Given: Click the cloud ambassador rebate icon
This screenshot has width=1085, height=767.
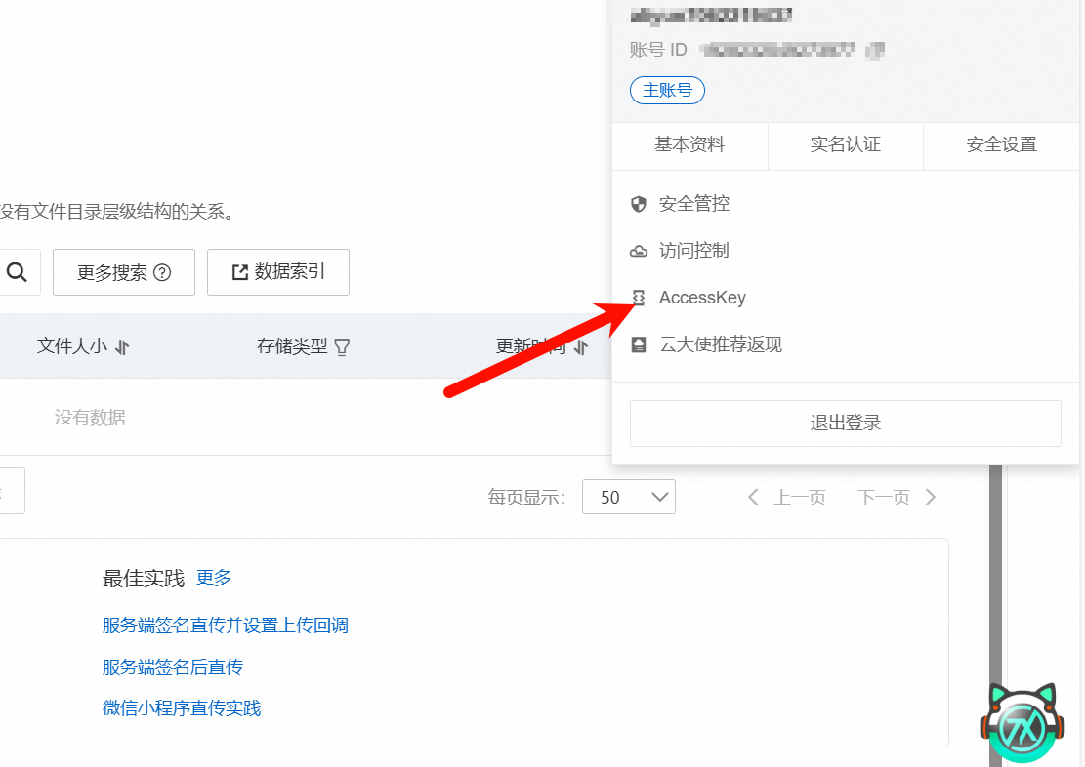Looking at the screenshot, I should pos(639,344).
